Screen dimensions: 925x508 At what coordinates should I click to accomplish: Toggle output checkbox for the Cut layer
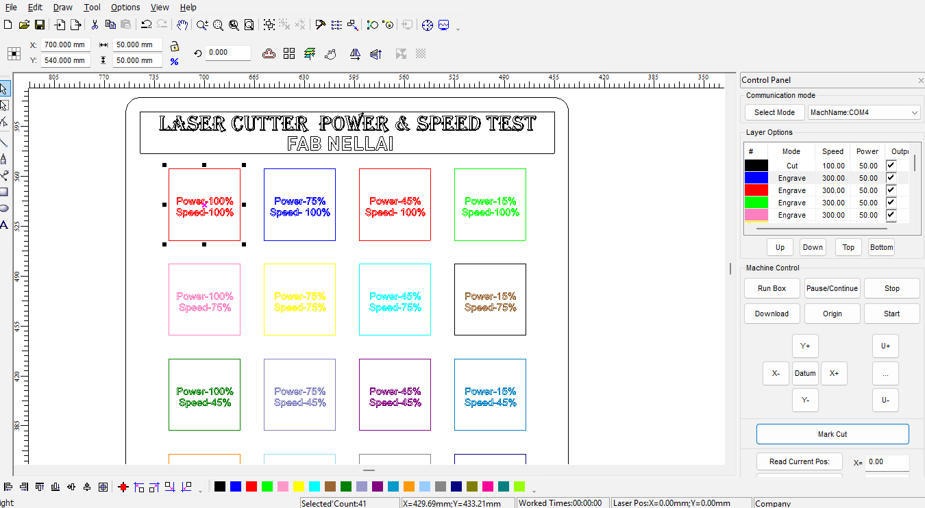(891, 166)
